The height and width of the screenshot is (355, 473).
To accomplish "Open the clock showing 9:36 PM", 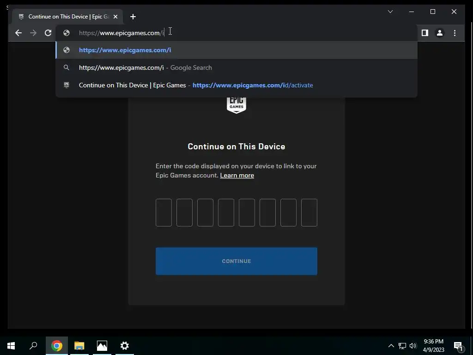I will click(x=433, y=346).
